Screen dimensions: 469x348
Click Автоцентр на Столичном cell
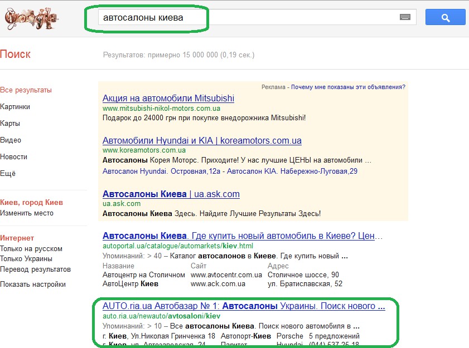click(x=143, y=275)
